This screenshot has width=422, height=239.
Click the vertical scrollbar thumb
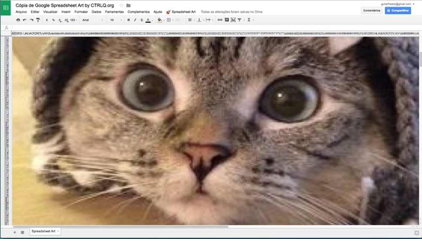(420, 59)
